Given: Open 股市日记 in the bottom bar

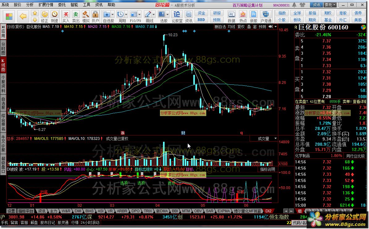Looking at the screenshot, I should [x=48, y=223].
